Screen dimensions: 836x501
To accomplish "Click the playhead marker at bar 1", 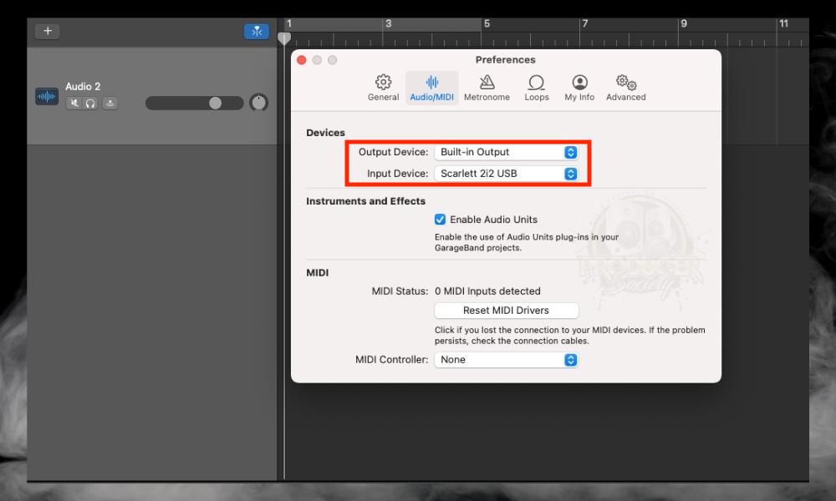I will coord(284,38).
